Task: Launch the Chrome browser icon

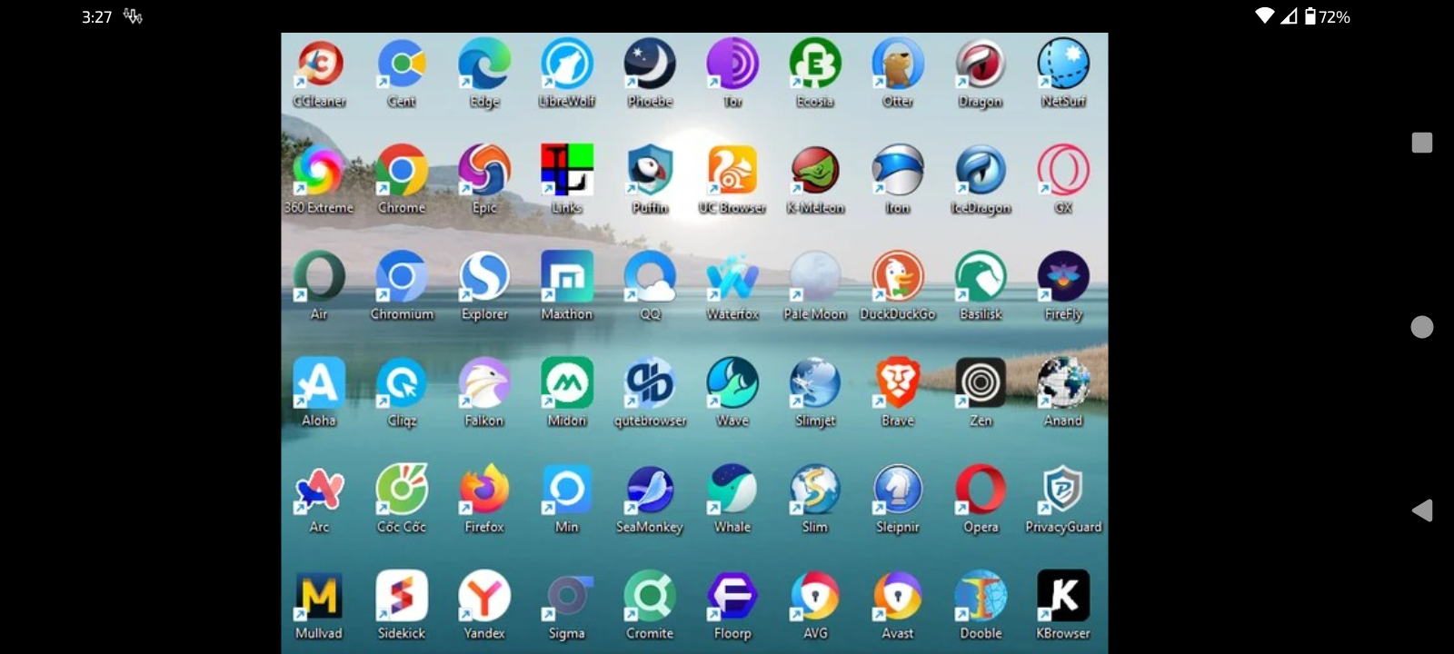Action: [x=402, y=170]
